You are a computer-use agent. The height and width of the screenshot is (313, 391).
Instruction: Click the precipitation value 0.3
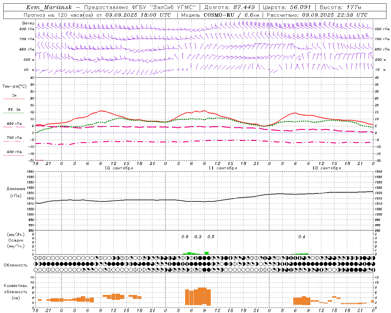click(x=198, y=237)
